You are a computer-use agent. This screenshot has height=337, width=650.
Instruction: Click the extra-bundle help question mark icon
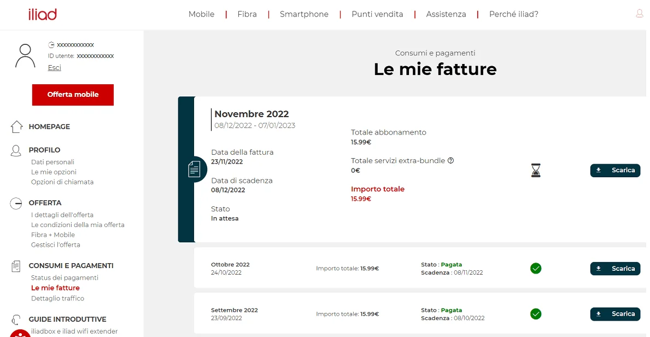click(451, 161)
